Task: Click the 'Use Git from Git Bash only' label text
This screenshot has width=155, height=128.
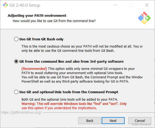Action: (41, 39)
